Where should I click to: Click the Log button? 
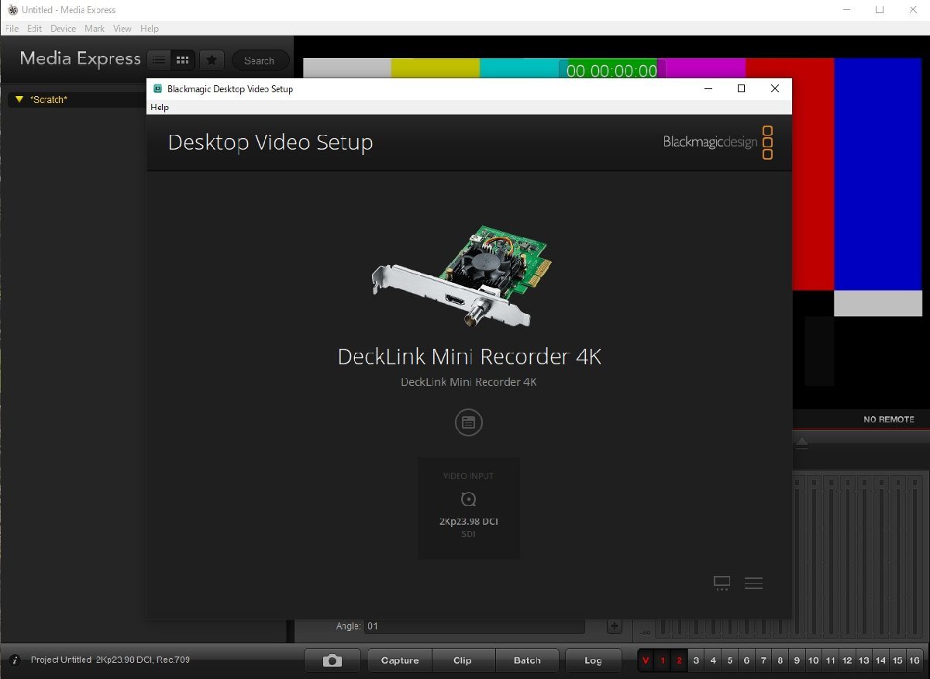pyautogui.click(x=593, y=660)
